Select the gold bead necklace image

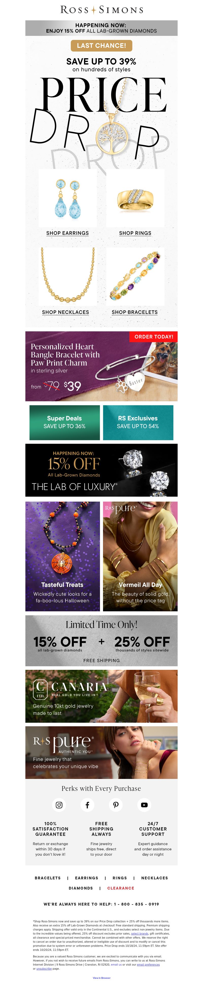pyautogui.click(x=68, y=277)
